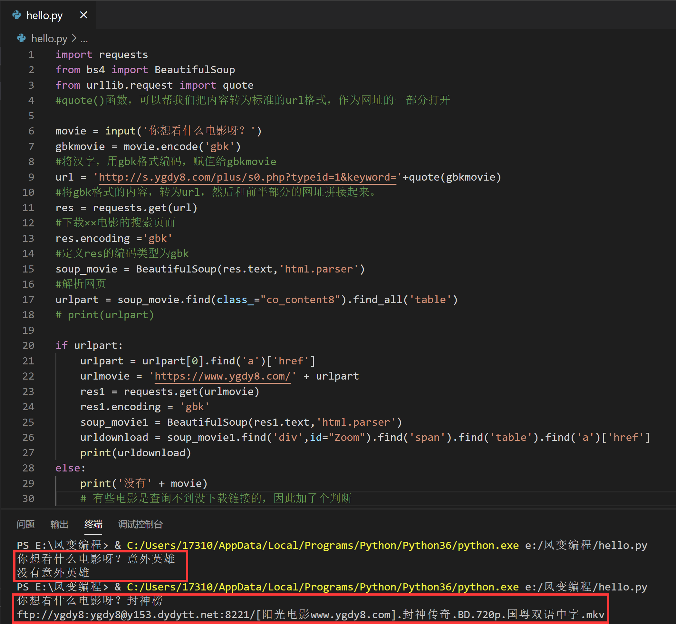Click the "co_content8" string on line 17
Screen dimensions: 676x624
(300, 300)
